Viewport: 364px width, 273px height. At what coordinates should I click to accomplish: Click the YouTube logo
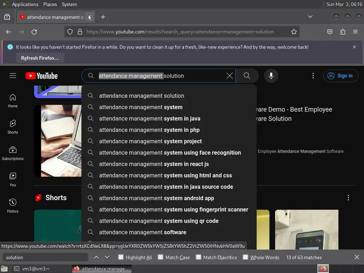tap(42, 76)
